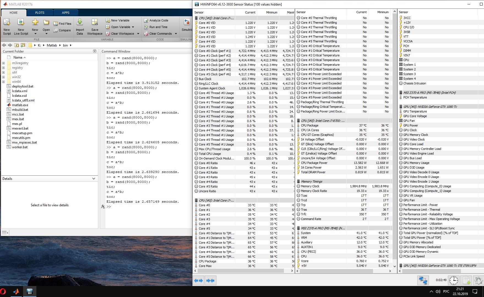Expand the Clear Workspace dropdown arrow
Screen dimensions: 484x297
(138, 34)
